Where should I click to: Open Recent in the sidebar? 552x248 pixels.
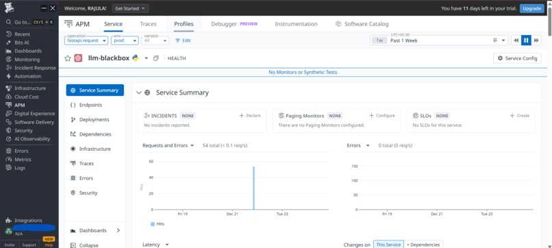[22, 34]
